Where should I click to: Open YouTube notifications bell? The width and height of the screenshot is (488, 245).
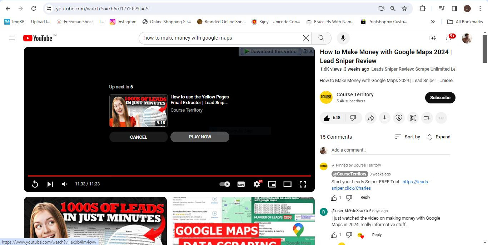[x=449, y=38]
